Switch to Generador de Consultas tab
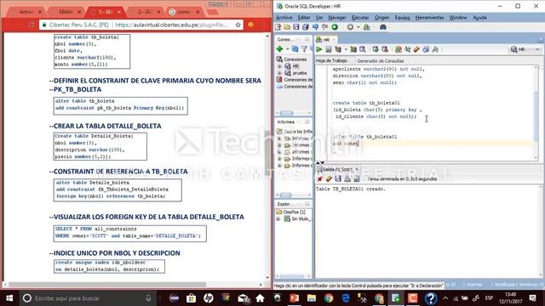The height and width of the screenshot is (306, 545). point(381,61)
